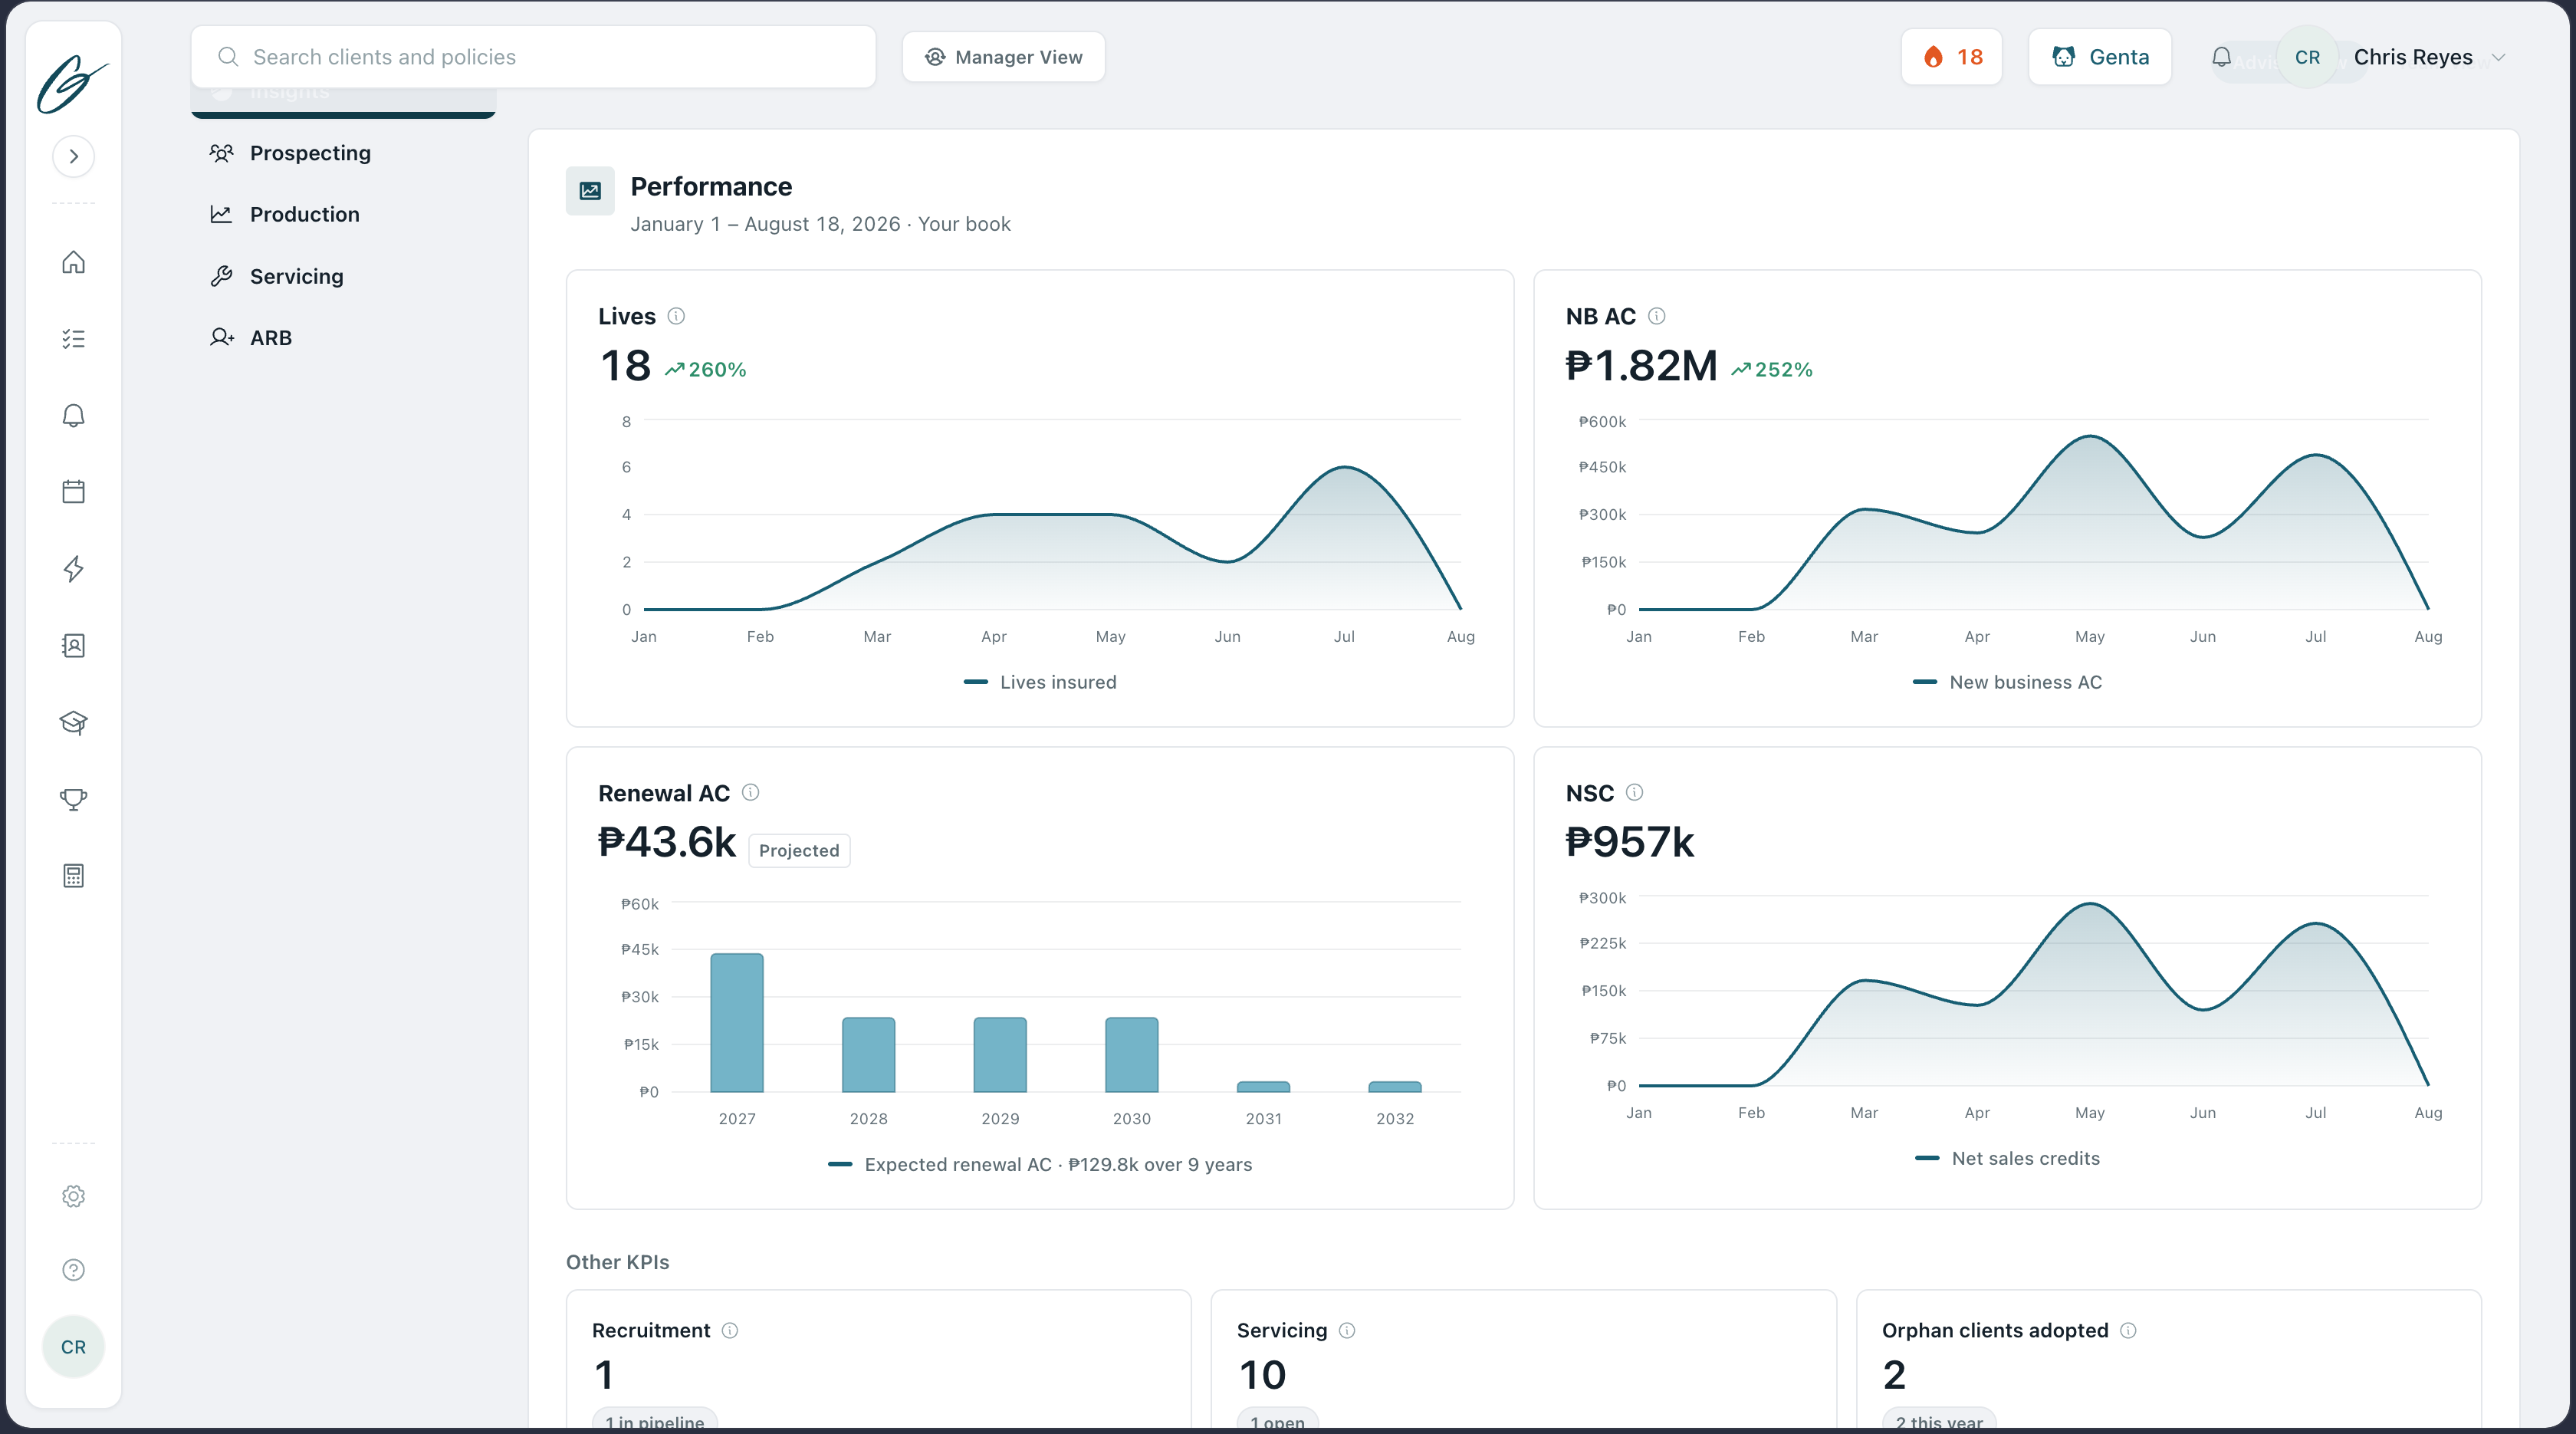Open the help question mark icon
This screenshot has width=2576, height=1434.
tap(73, 1270)
